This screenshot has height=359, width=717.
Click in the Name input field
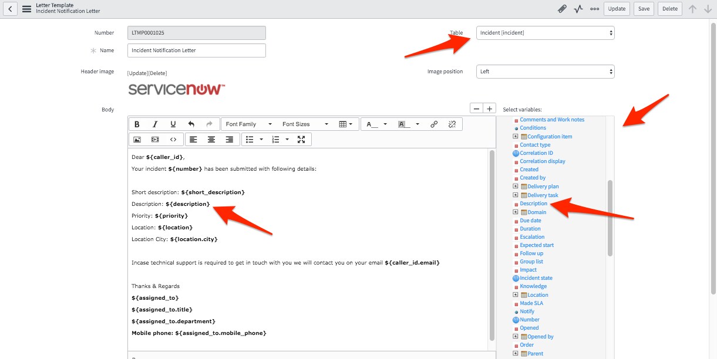click(x=197, y=50)
